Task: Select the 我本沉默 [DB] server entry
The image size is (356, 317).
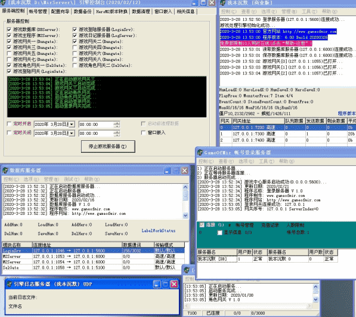Action: coord(217,259)
